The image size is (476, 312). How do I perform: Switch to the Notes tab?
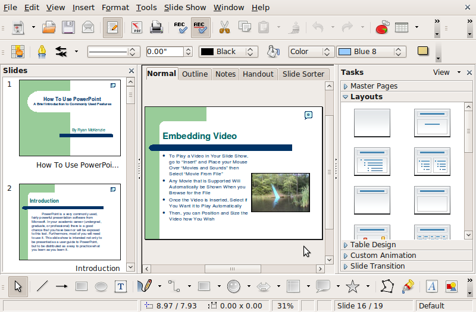(226, 74)
